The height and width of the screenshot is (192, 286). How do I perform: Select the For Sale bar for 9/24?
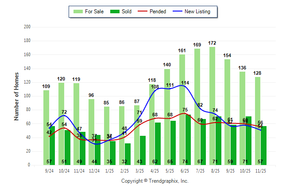pos(46,127)
